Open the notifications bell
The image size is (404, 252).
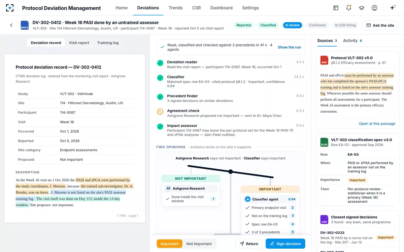pos(349,8)
